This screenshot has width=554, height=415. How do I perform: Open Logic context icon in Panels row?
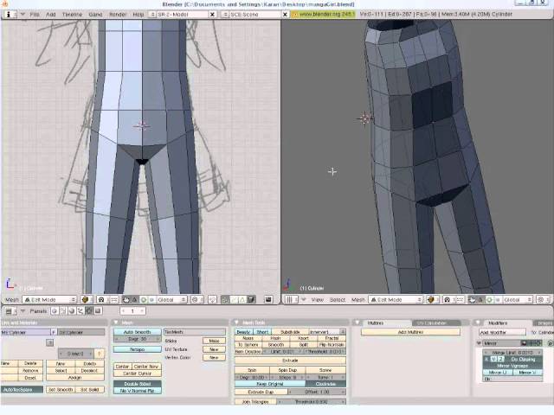55,311
